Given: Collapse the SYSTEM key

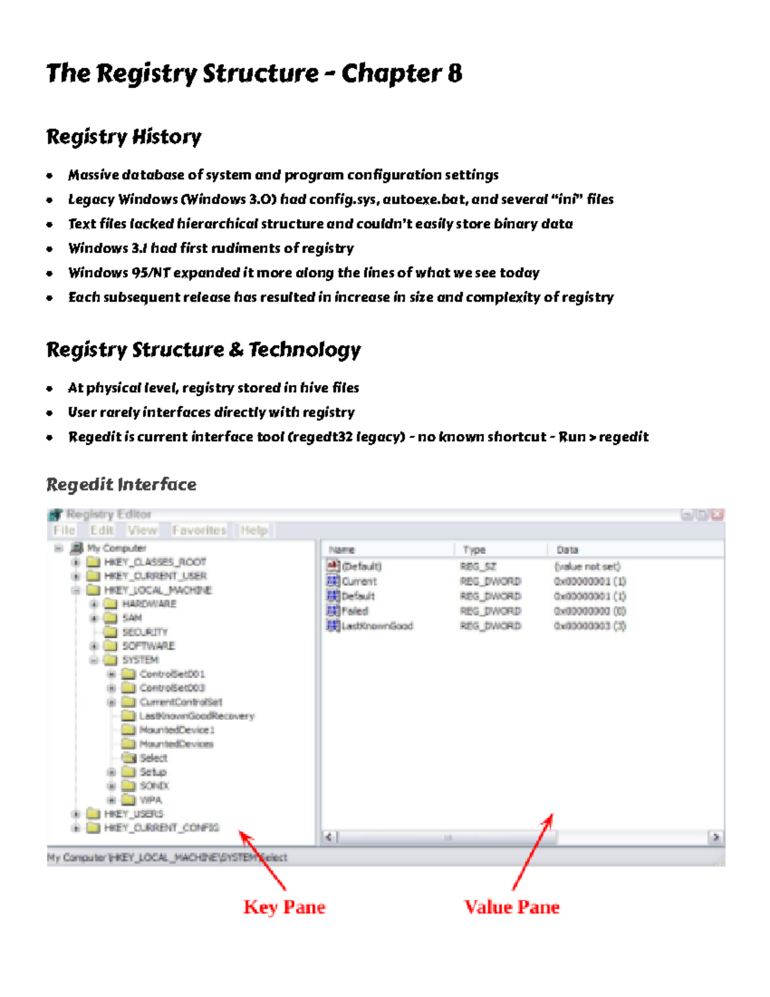Looking at the screenshot, I should (93, 660).
